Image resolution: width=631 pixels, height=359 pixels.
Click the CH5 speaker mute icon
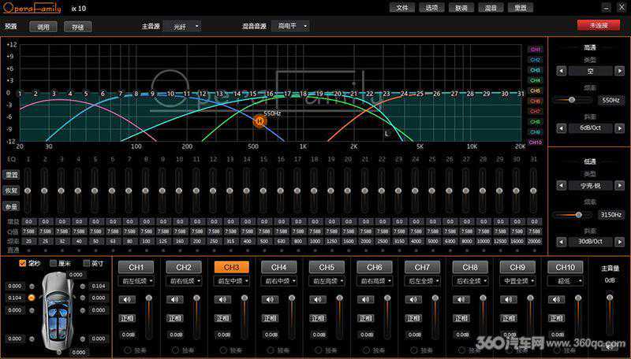[316, 299]
